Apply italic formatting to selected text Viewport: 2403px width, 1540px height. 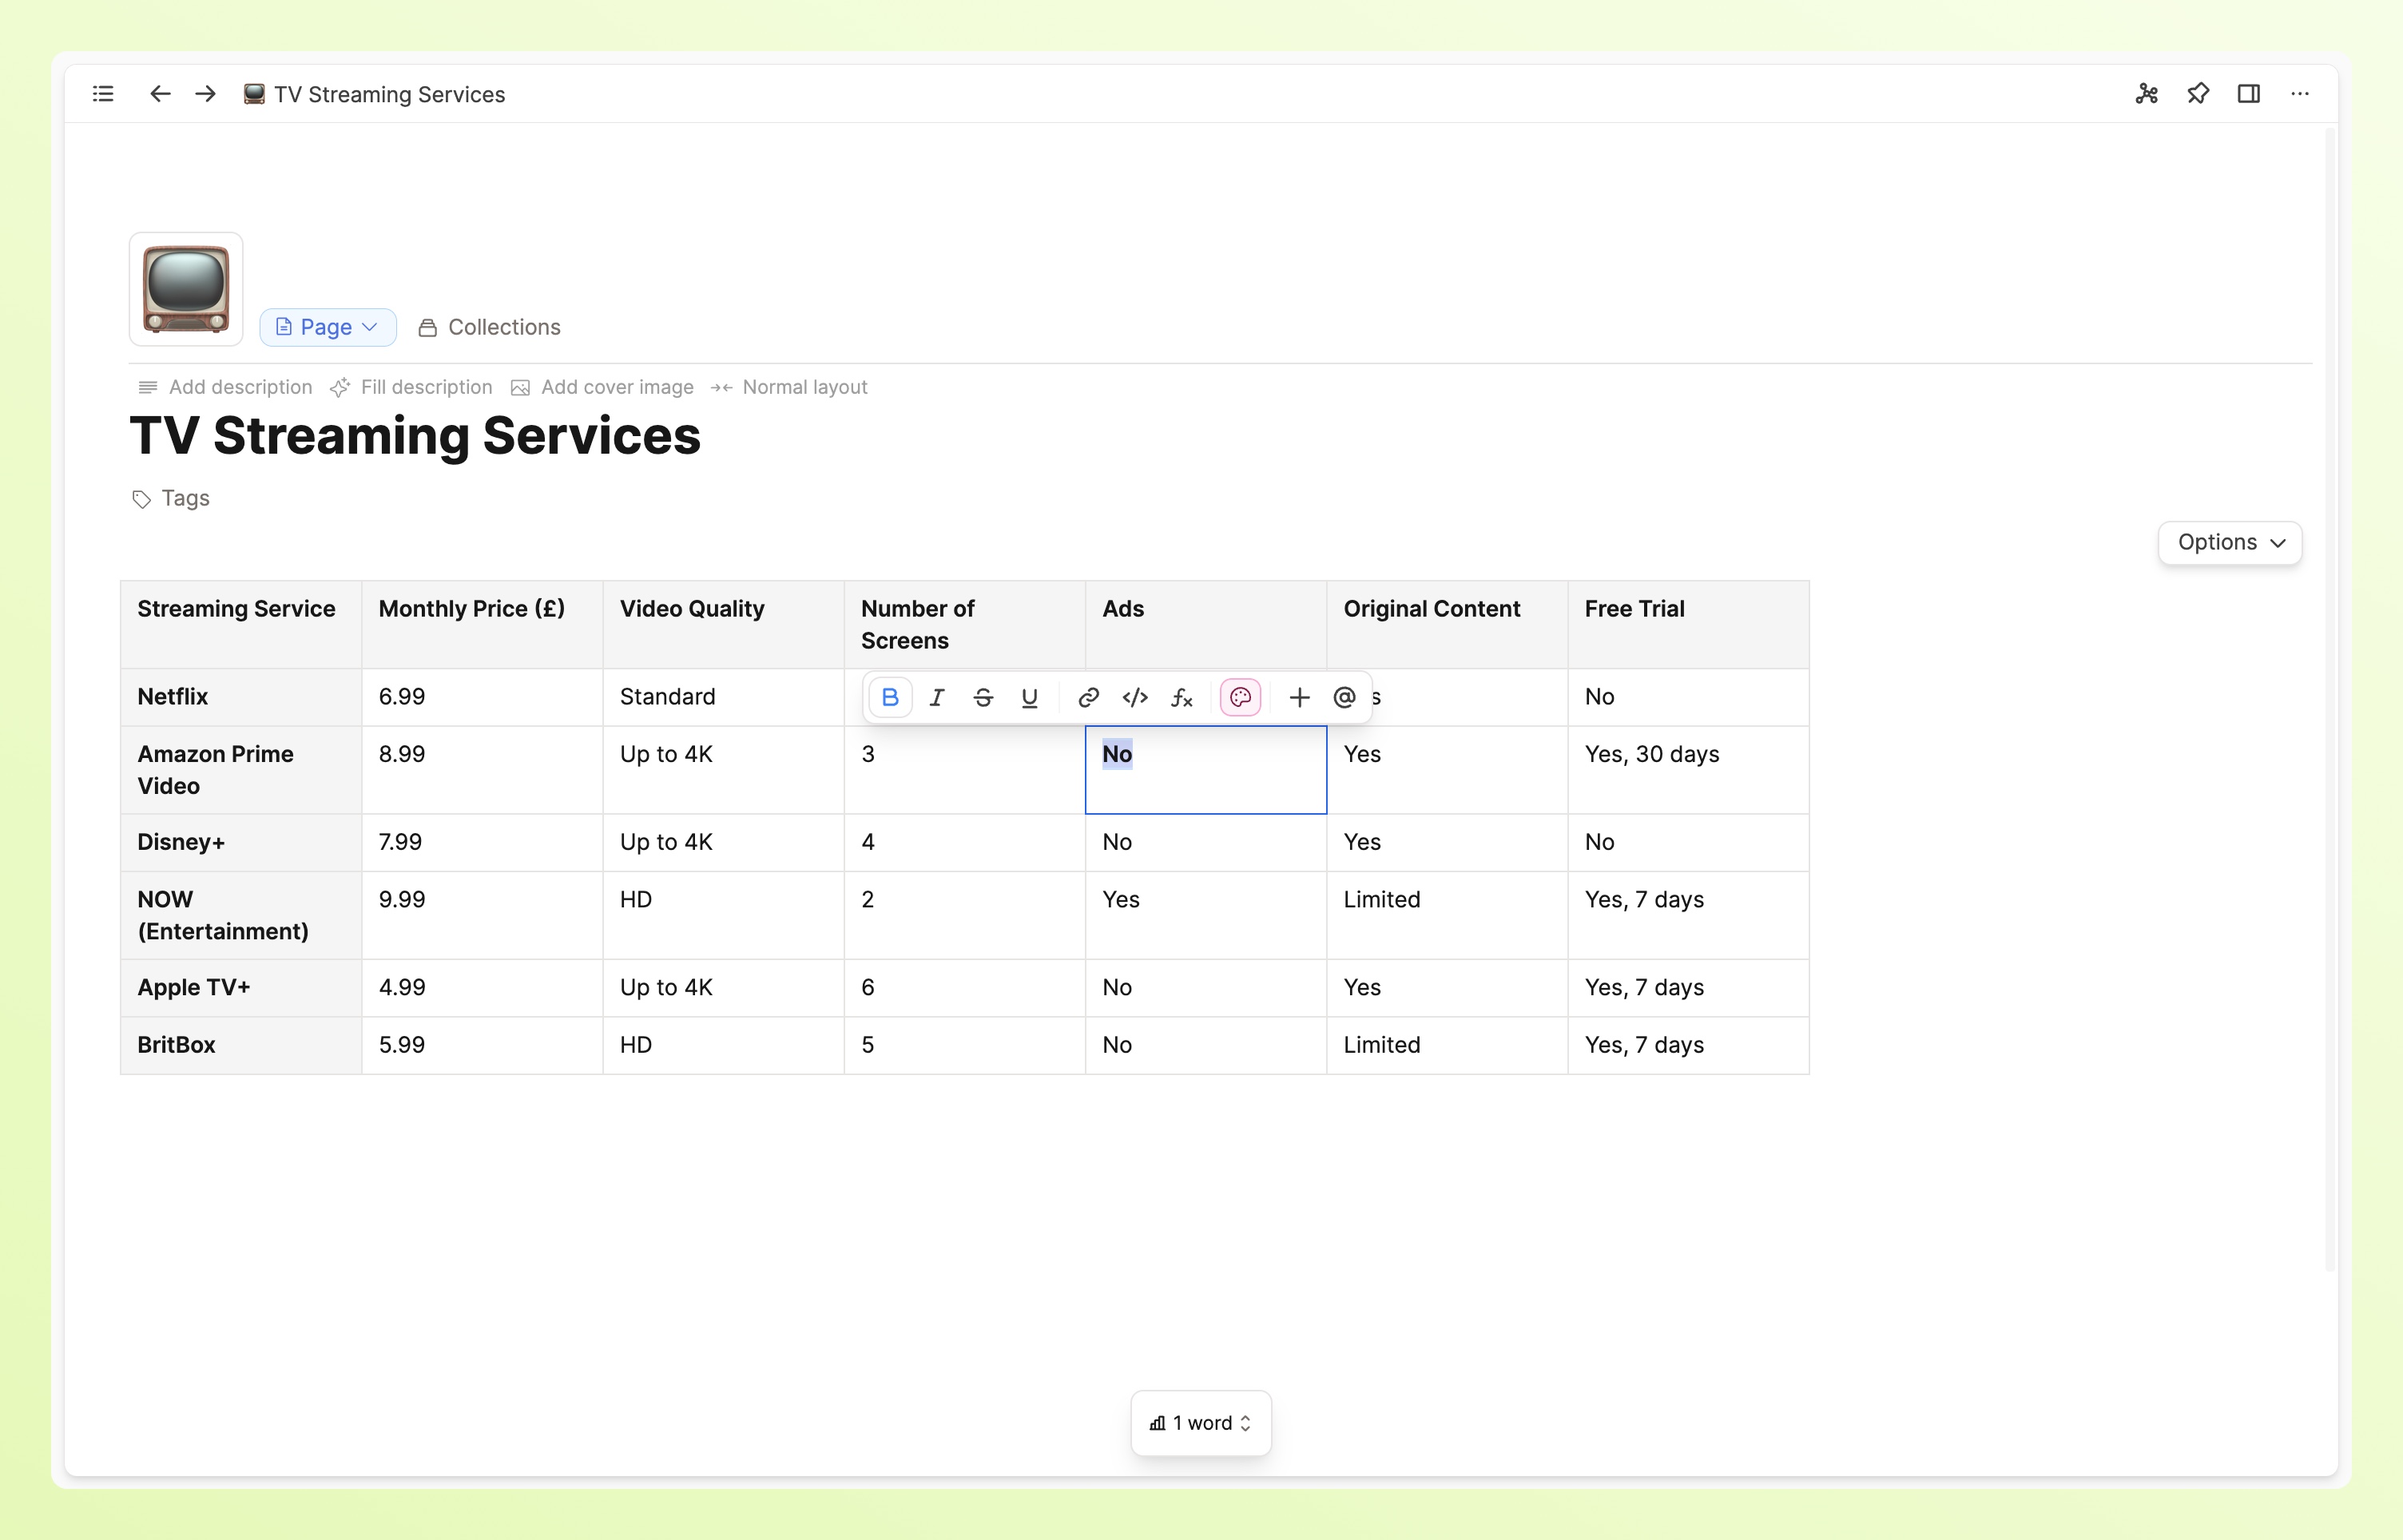coord(936,697)
